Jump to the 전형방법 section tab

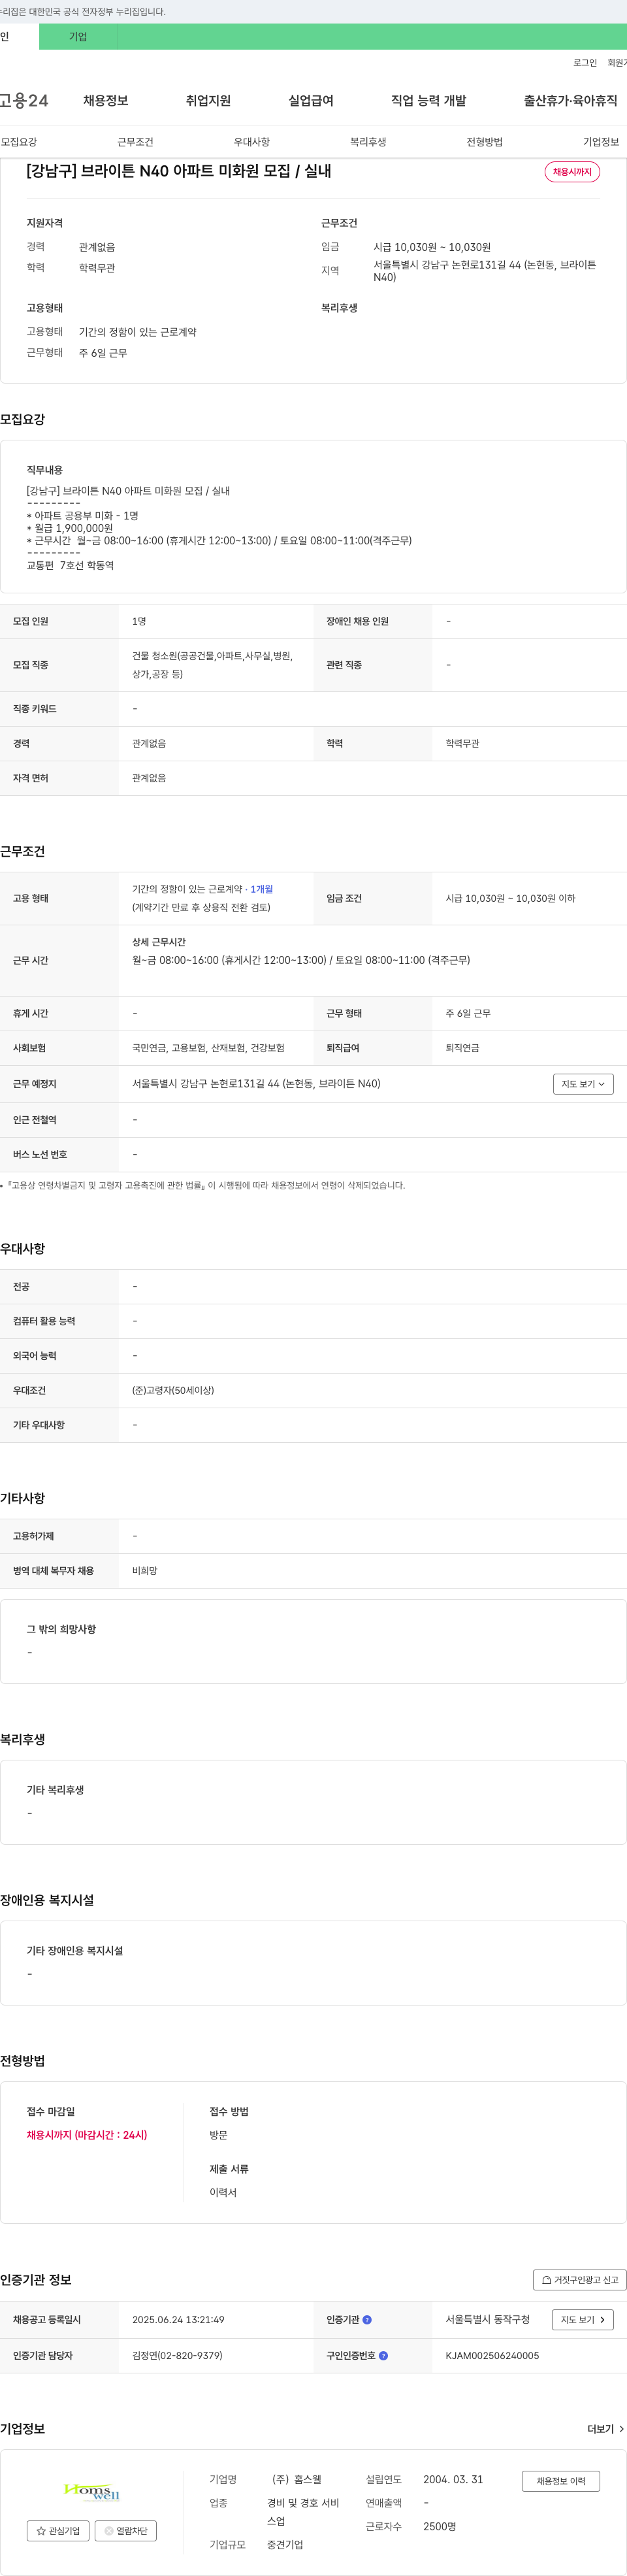(485, 142)
